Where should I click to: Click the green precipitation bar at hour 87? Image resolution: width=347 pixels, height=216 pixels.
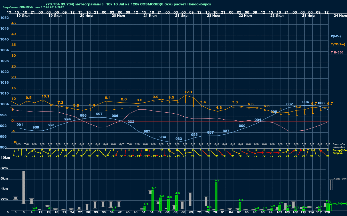click(240, 207)
